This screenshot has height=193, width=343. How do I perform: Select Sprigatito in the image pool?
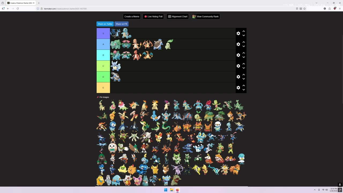click(x=176, y=158)
